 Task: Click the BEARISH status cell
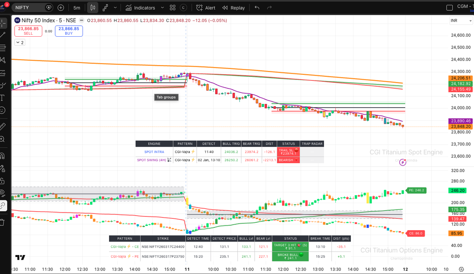point(288,160)
